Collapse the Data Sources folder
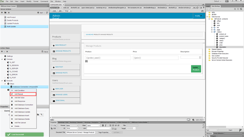 tap(207, 17)
